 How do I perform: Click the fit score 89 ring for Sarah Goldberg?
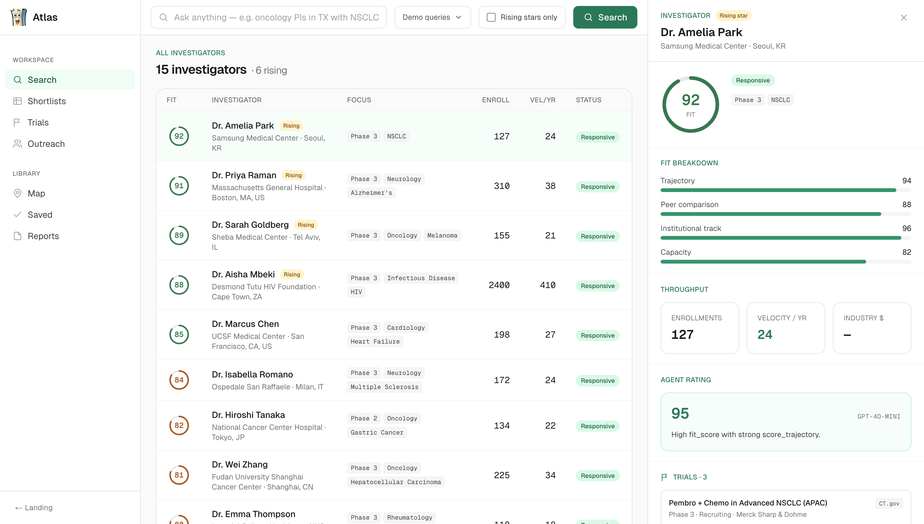179,235
